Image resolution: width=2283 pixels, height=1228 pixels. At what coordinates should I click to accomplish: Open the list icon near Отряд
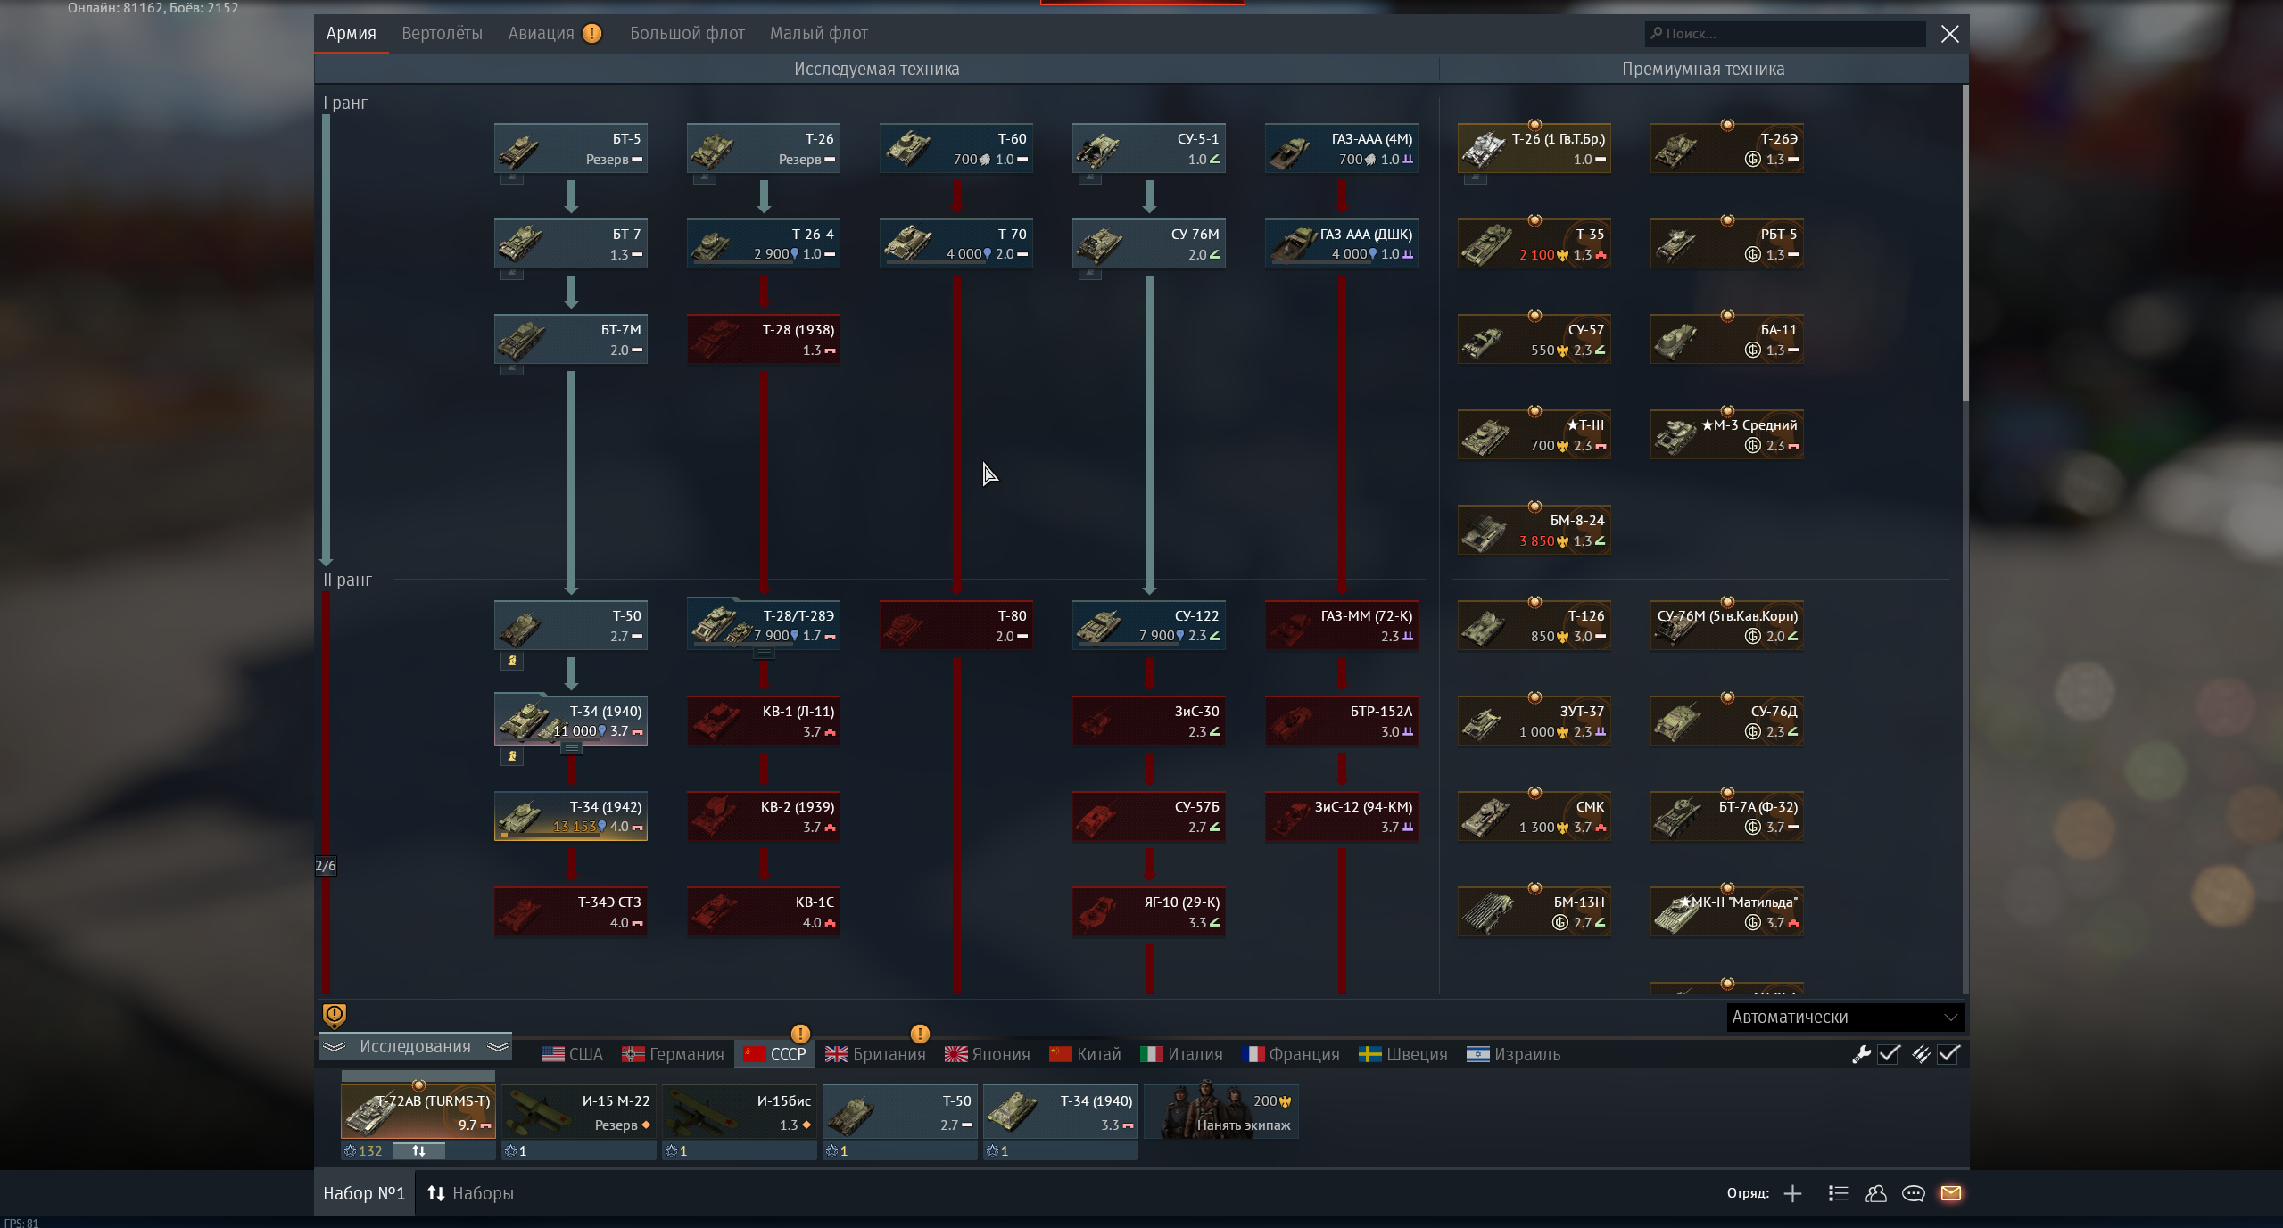tap(1838, 1193)
